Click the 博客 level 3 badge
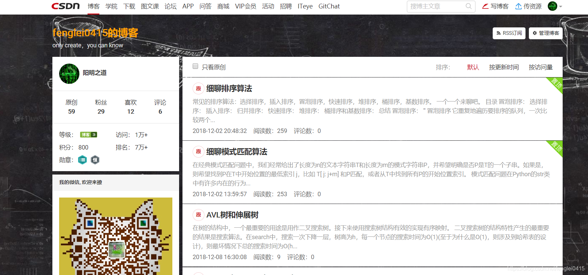 coord(89,135)
